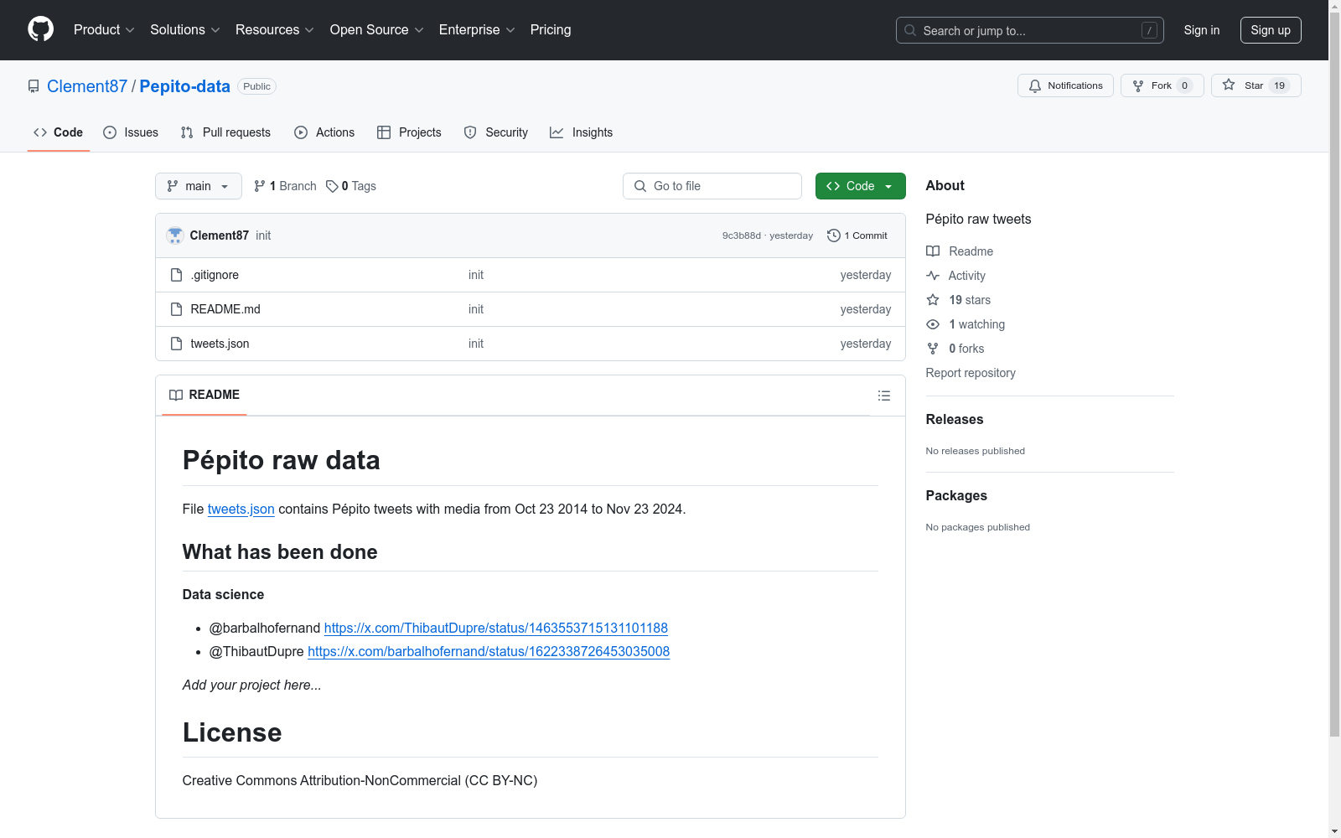Switch to the Actions tab
The height and width of the screenshot is (838, 1341).
[x=324, y=132]
